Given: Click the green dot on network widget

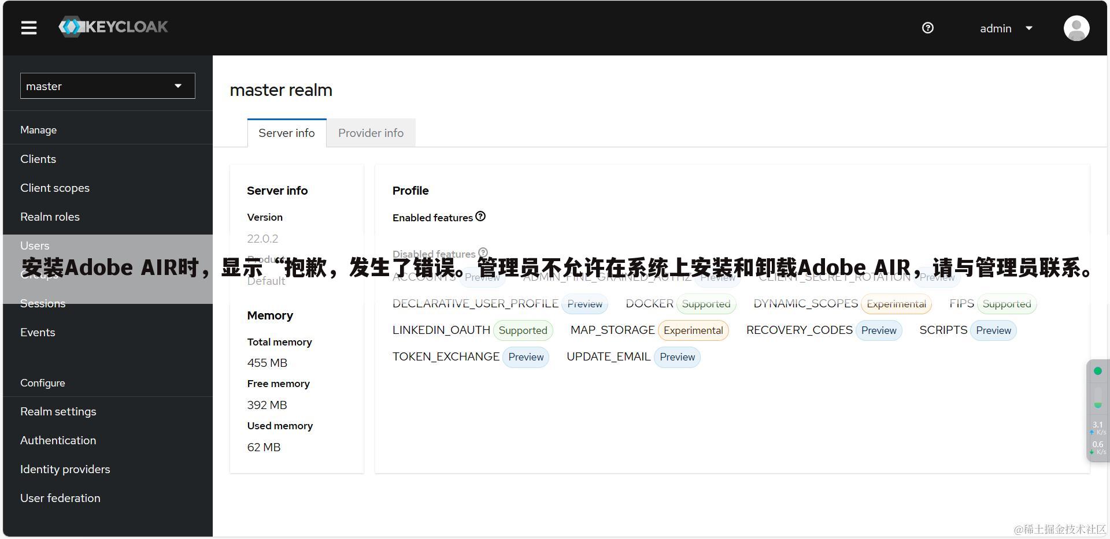Looking at the screenshot, I should (x=1098, y=371).
